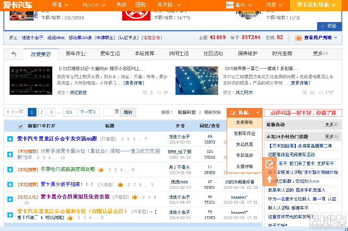
Task: Go to page 2 in pagination
Action: (41, 112)
